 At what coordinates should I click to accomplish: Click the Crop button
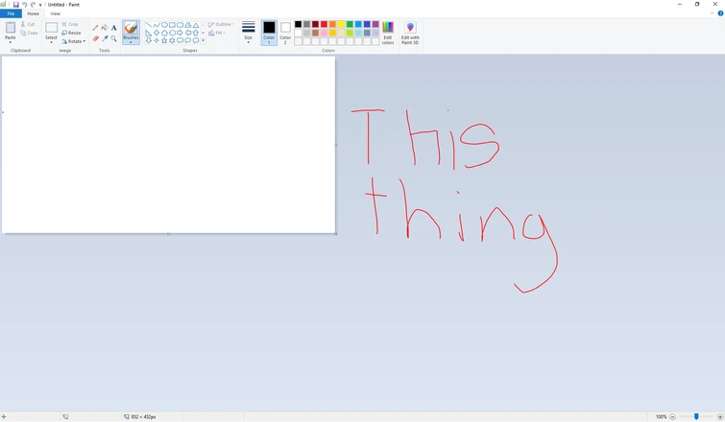[x=70, y=24]
